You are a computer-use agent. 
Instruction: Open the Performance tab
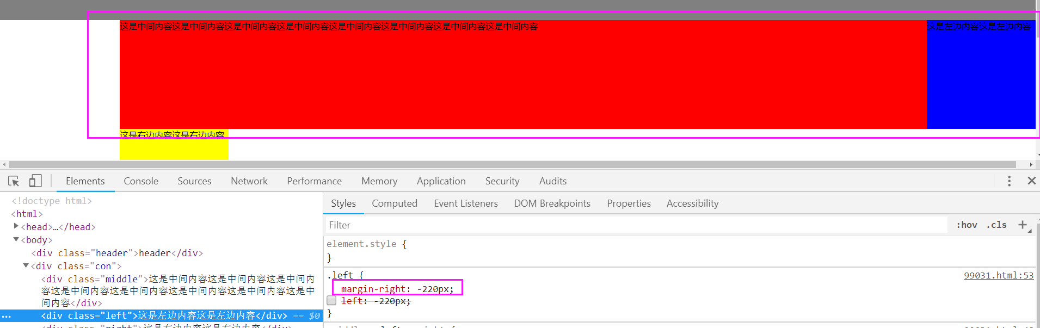pyautogui.click(x=315, y=181)
